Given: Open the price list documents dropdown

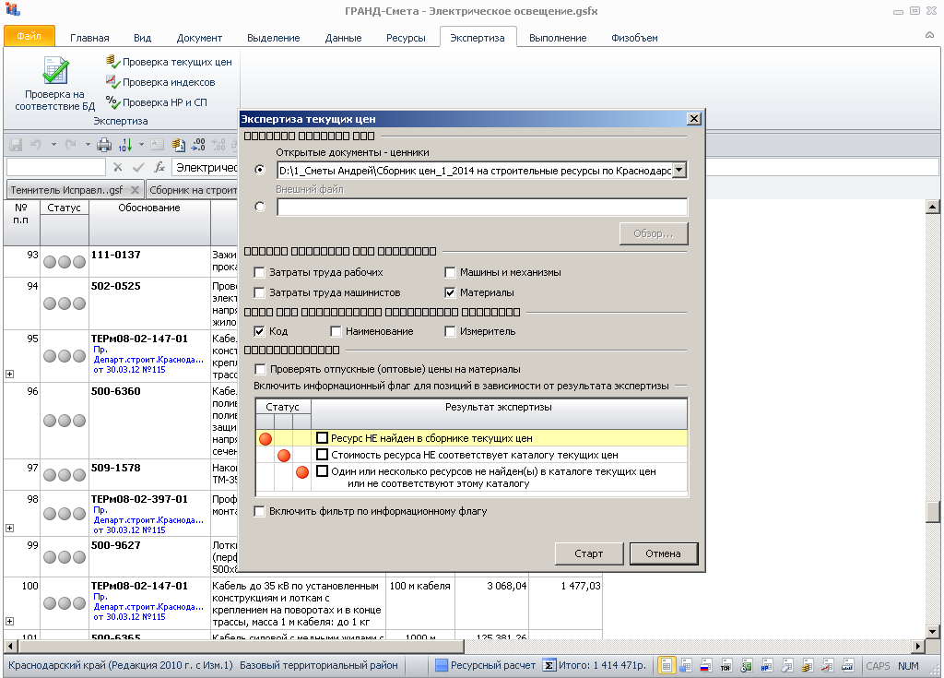Looking at the screenshot, I should pyautogui.click(x=679, y=171).
